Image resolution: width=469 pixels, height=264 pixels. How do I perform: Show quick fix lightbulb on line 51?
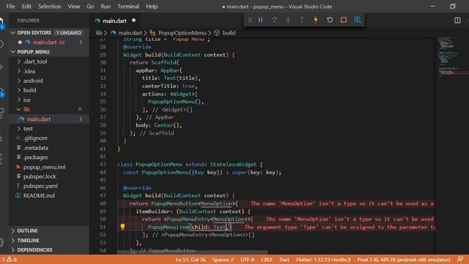tap(122, 227)
